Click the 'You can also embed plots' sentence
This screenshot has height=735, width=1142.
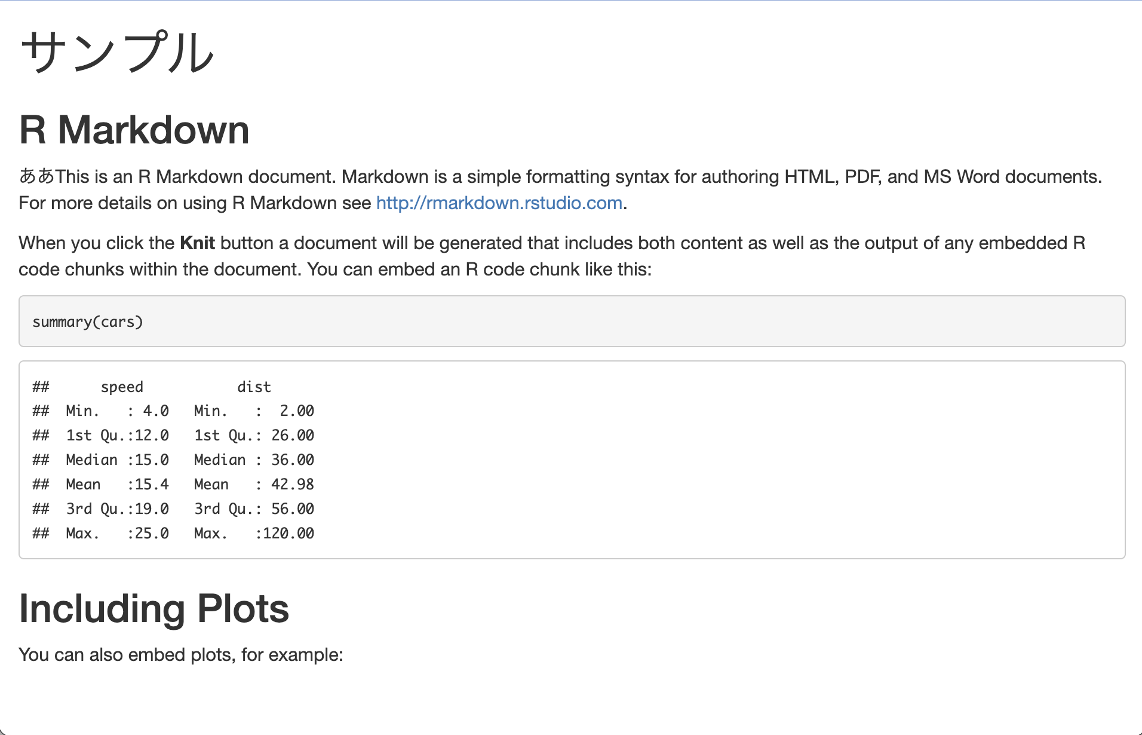pyautogui.click(x=181, y=655)
